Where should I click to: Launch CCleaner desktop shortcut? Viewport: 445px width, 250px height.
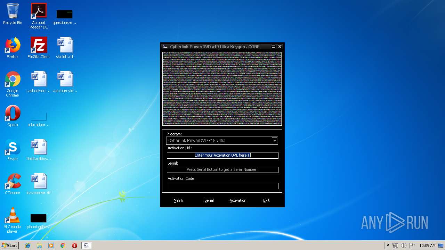tap(13, 184)
